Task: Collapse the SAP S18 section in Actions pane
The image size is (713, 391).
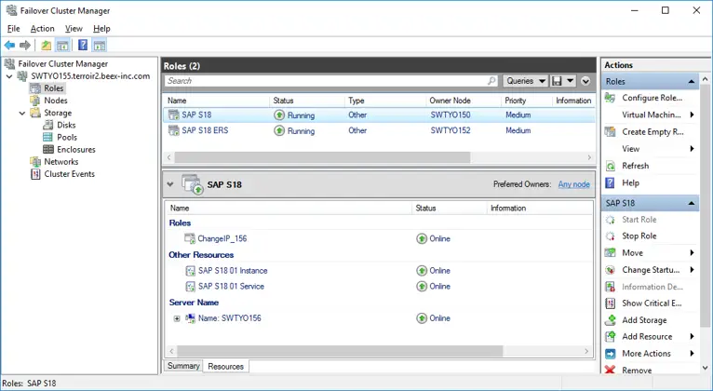Action: click(692, 203)
